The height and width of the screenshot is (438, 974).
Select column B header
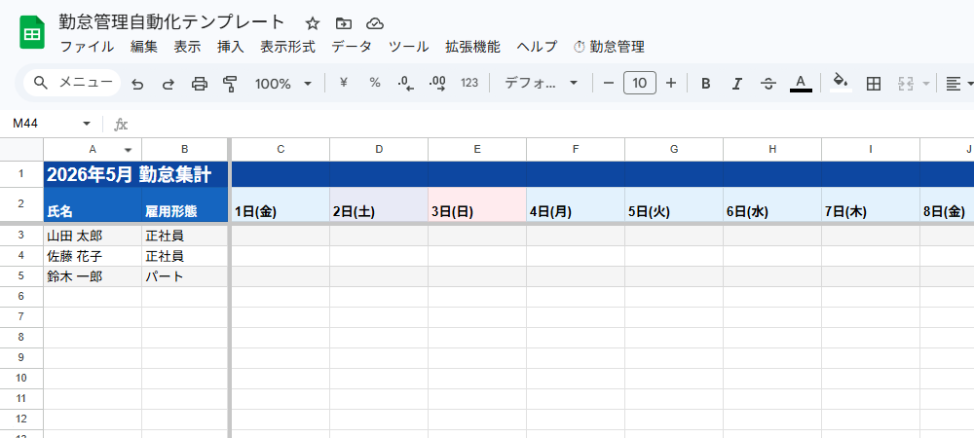184,149
